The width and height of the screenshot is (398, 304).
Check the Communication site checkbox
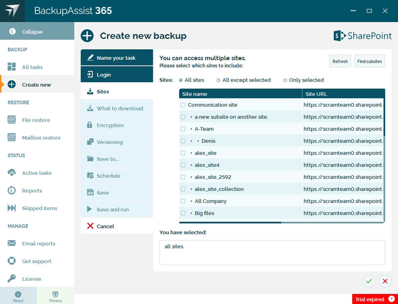point(183,105)
